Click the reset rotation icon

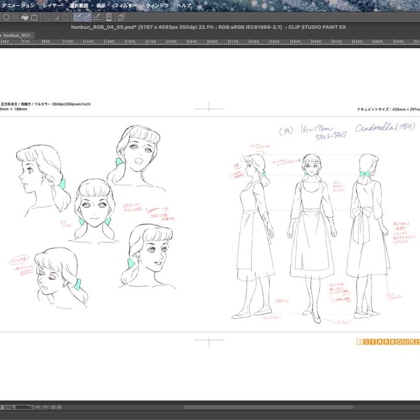click(53, 407)
